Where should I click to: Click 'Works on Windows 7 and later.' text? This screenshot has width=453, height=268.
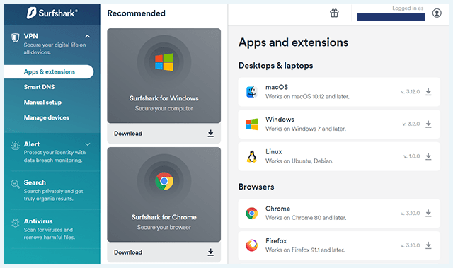pos(306,129)
